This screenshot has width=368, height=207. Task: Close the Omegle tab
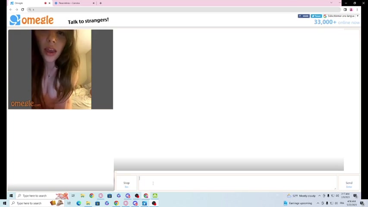coord(50,3)
